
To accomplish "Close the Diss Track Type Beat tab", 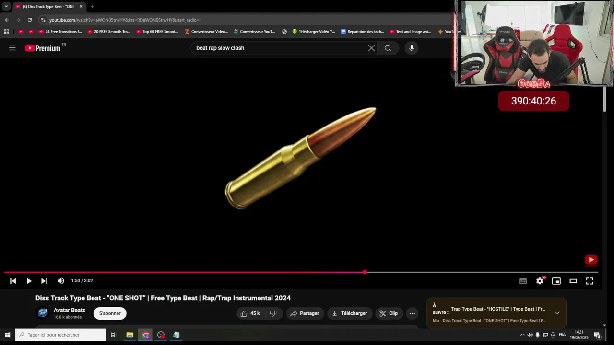I will [81, 6].
